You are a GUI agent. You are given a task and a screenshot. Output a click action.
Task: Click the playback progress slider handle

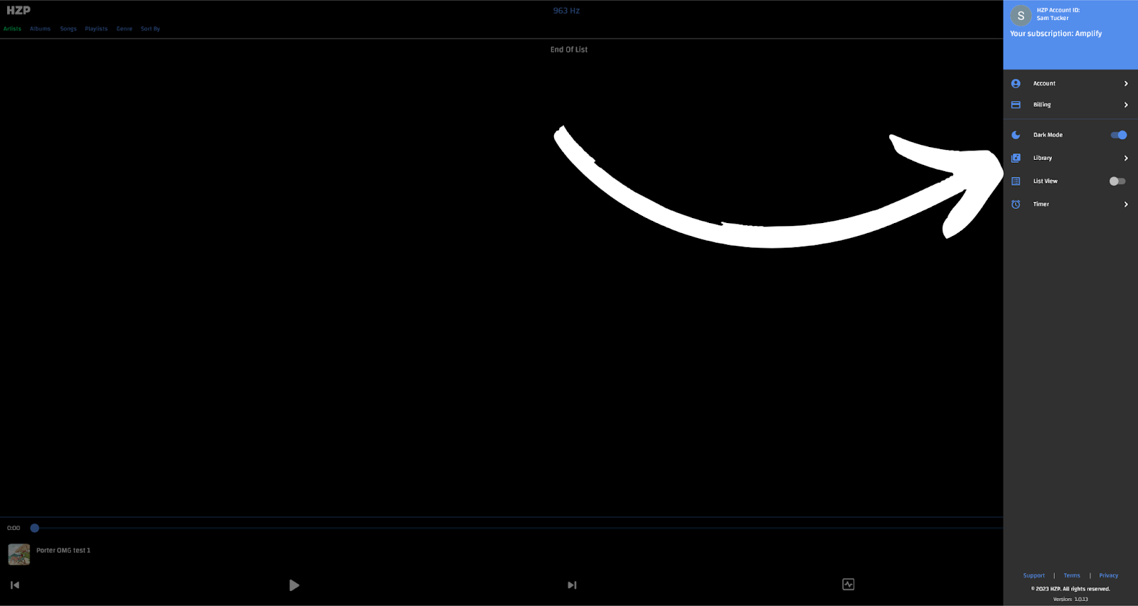pyautogui.click(x=34, y=528)
